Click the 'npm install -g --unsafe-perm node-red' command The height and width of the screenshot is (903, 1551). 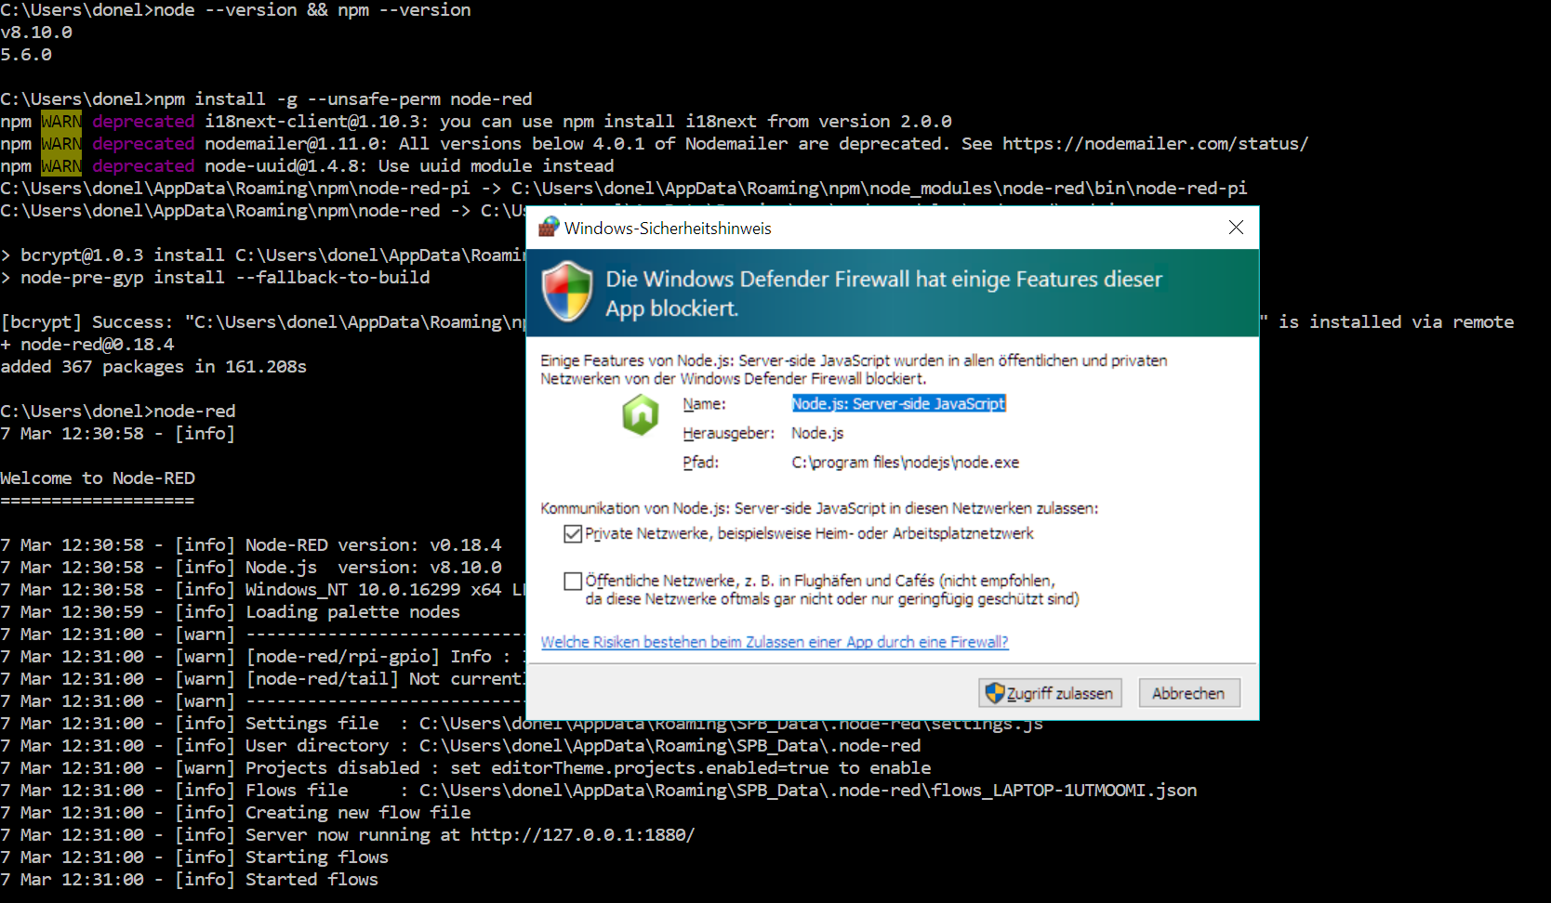[x=343, y=99]
